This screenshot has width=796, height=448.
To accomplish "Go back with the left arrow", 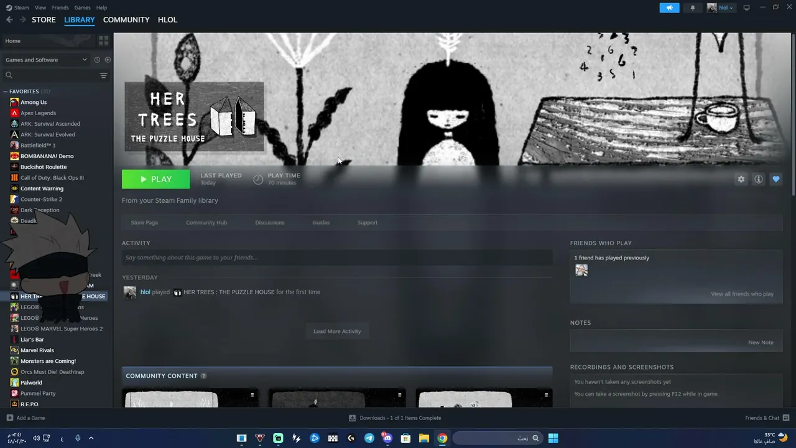I will (x=9, y=20).
